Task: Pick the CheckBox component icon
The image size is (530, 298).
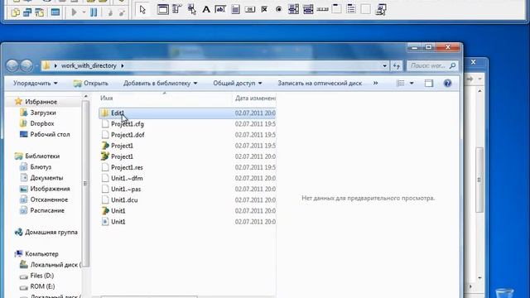Action: (264, 9)
